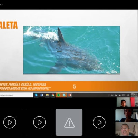
Task: Open the green video meeting taskbar icon
Action: pos(59,95)
